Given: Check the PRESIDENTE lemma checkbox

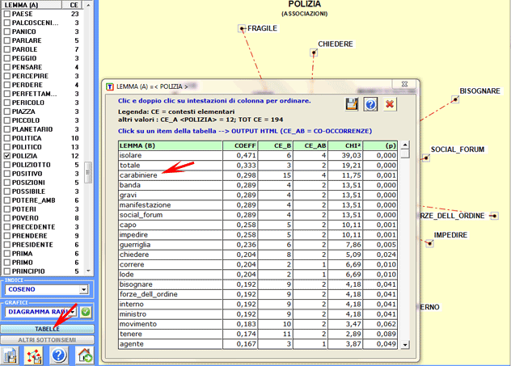Looking at the screenshot, I should click(6, 245).
